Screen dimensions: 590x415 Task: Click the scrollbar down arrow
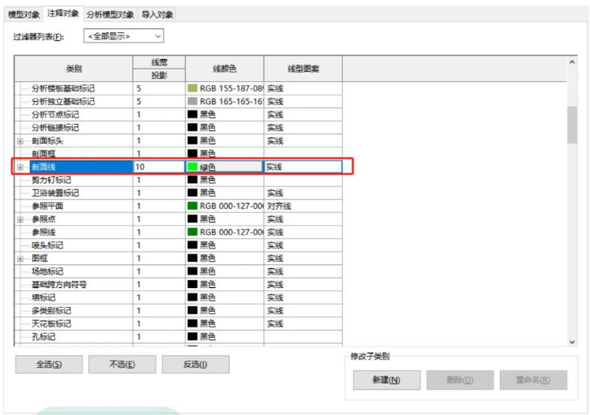[572, 342]
